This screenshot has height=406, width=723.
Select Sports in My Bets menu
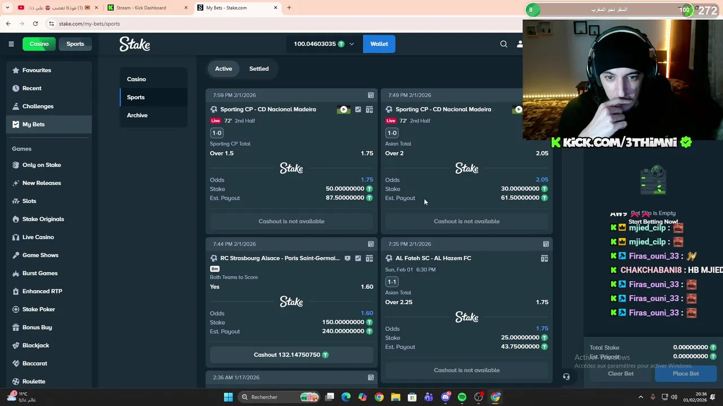pos(154,97)
